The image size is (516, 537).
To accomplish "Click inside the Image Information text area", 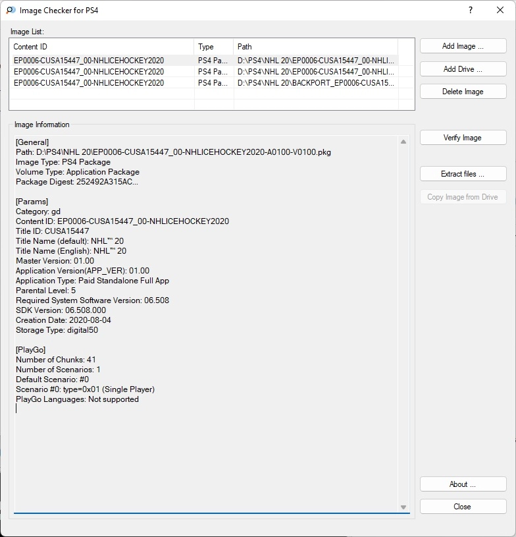I will [204, 448].
